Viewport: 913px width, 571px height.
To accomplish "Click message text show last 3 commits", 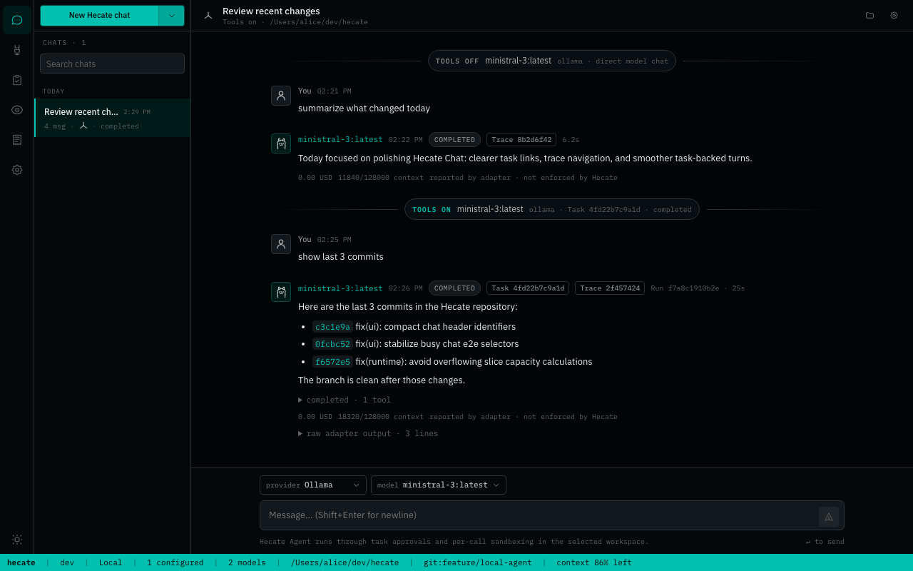I will [x=341, y=257].
